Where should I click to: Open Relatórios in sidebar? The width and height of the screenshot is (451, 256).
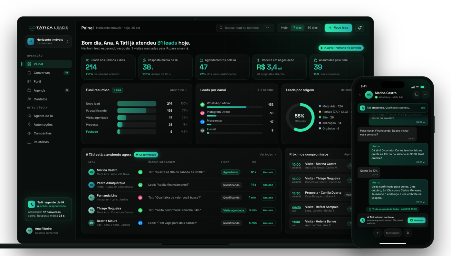48,142
